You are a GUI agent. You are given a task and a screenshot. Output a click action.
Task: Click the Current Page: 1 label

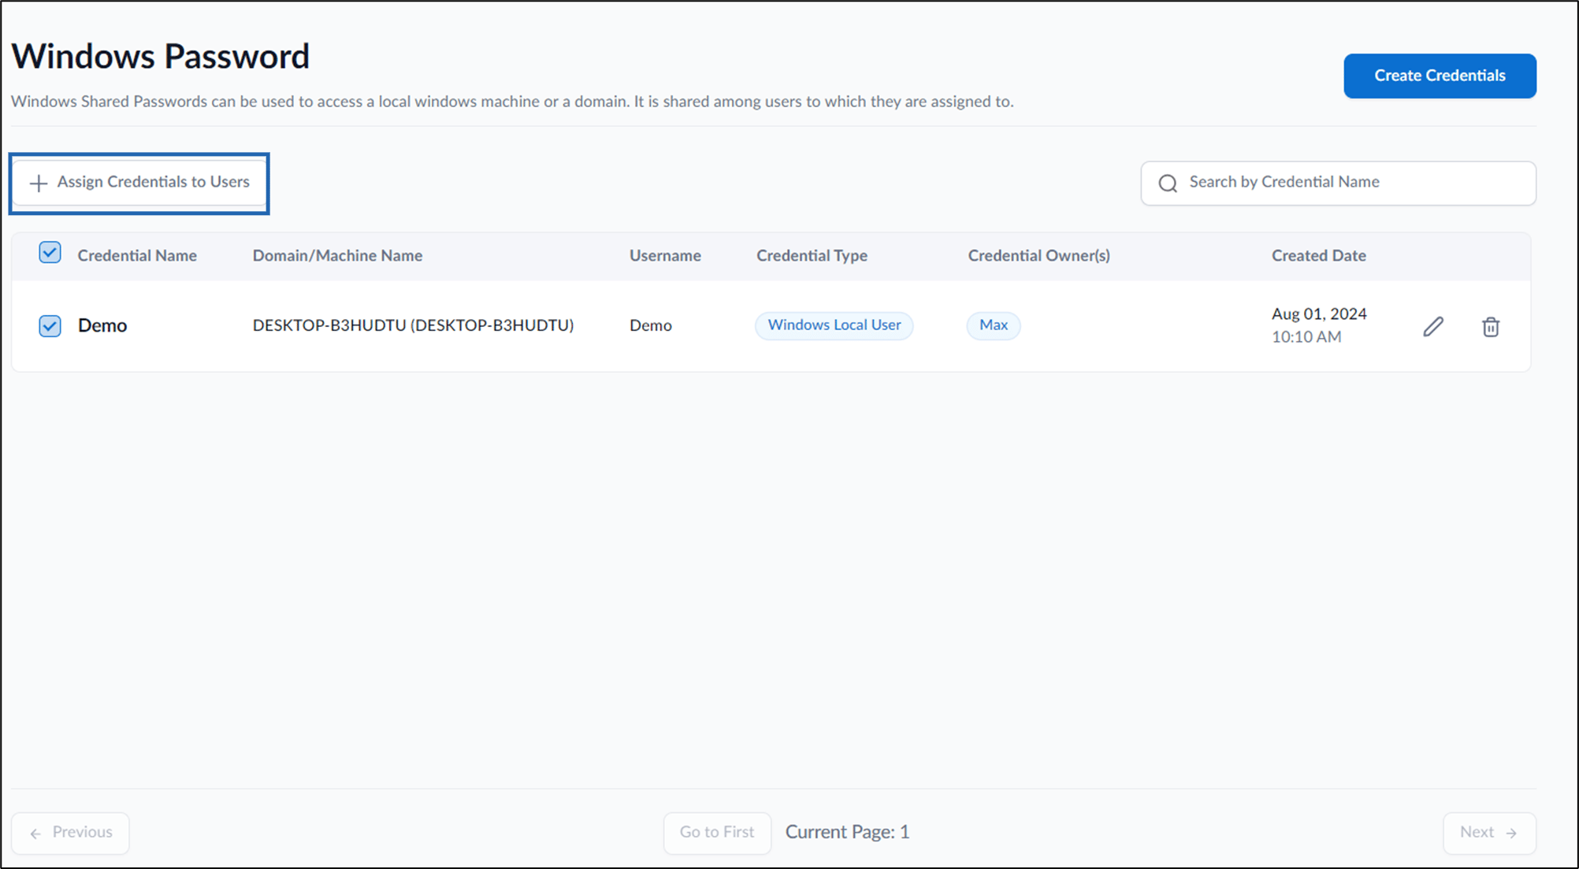(847, 832)
